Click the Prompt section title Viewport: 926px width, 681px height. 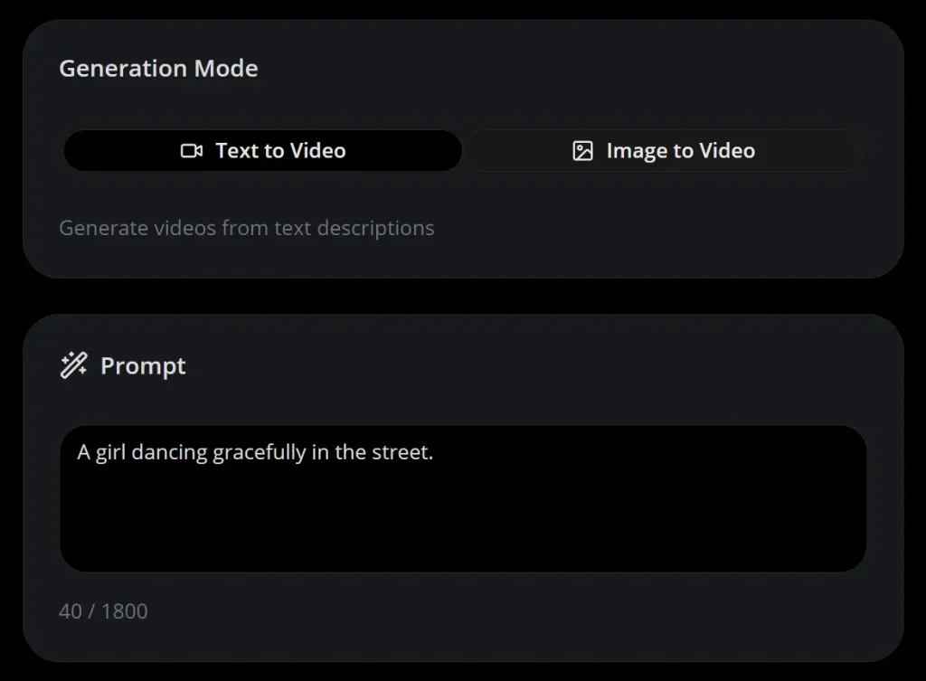click(142, 365)
